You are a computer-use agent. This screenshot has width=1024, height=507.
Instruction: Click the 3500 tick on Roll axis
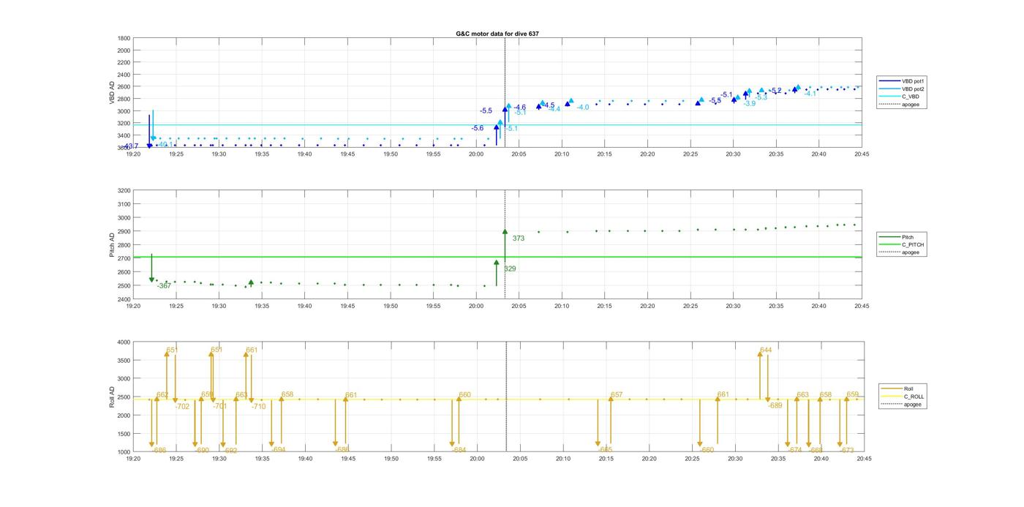tap(124, 360)
